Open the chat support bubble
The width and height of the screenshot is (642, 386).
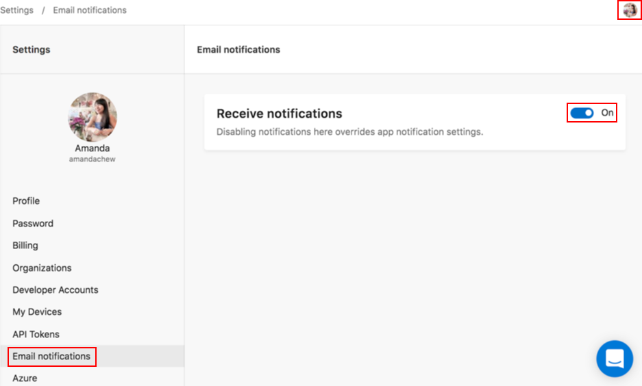point(615,359)
